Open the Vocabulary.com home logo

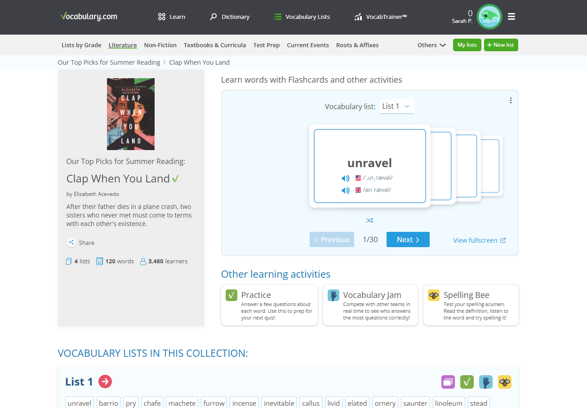89,17
